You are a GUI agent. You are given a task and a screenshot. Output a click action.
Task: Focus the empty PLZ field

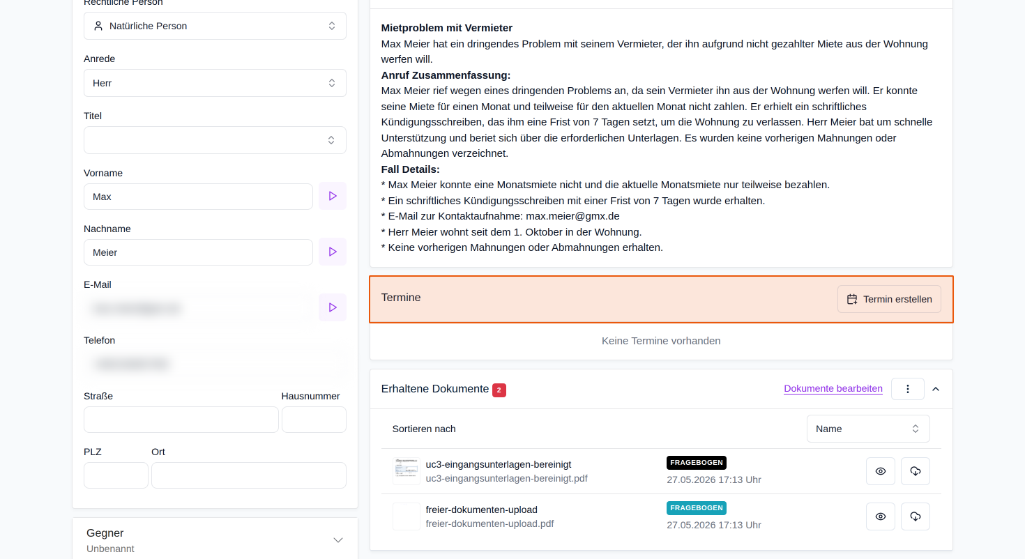click(116, 475)
